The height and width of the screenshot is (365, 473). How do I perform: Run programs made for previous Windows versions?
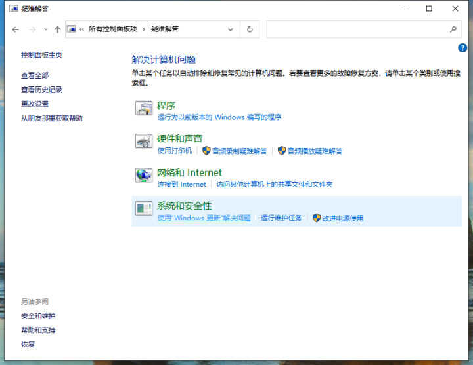(x=219, y=117)
